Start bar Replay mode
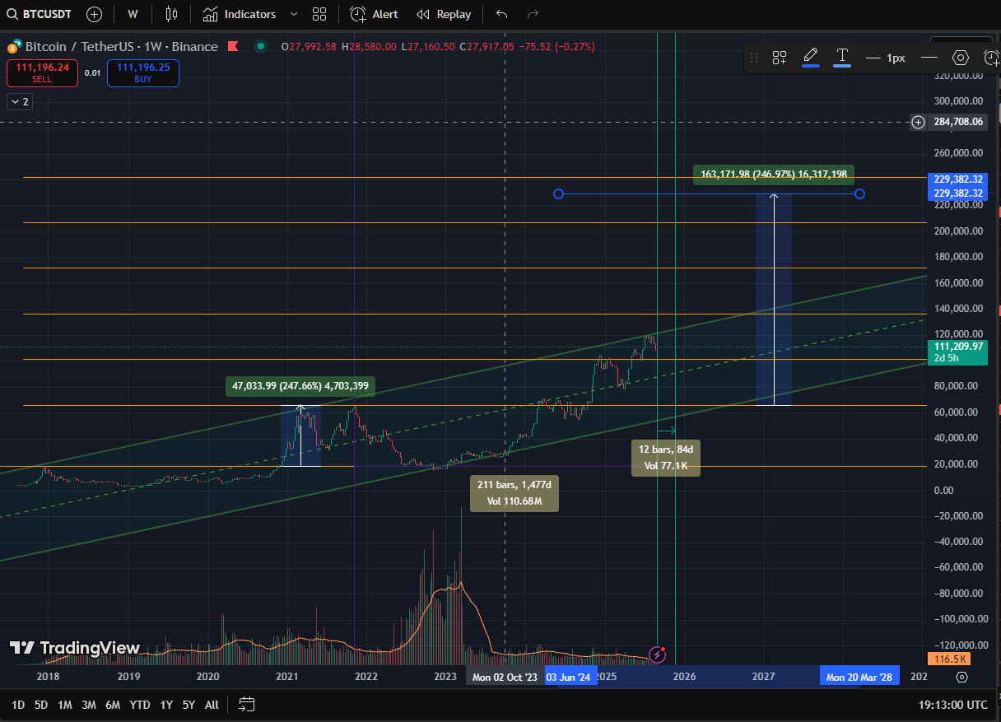This screenshot has width=1001, height=722. [x=444, y=14]
